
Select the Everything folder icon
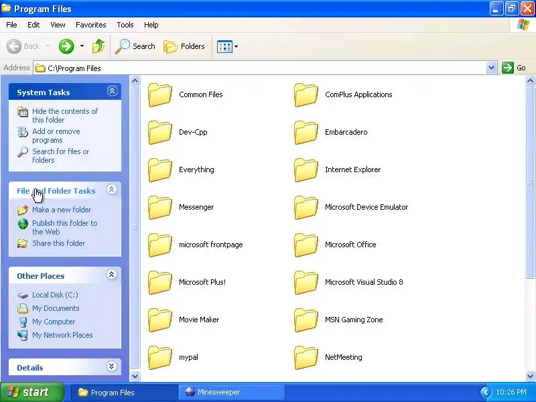[160, 170]
